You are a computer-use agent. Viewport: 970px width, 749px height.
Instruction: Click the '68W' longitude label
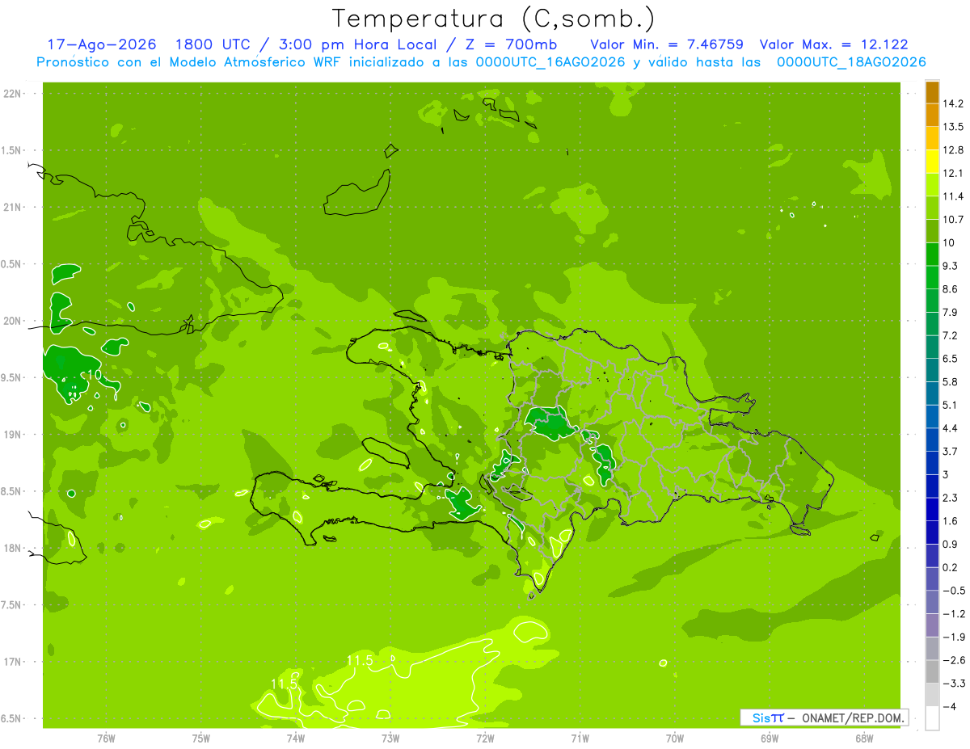[x=863, y=738]
